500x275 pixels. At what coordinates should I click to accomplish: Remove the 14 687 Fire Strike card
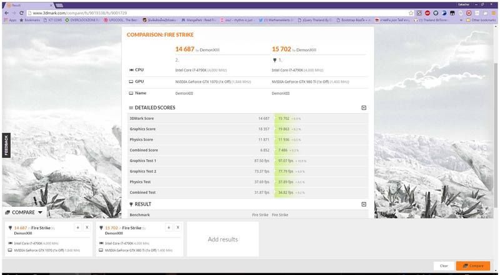tap(87, 227)
